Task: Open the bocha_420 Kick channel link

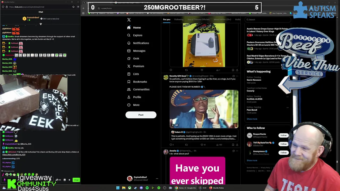Action: point(14,154)
